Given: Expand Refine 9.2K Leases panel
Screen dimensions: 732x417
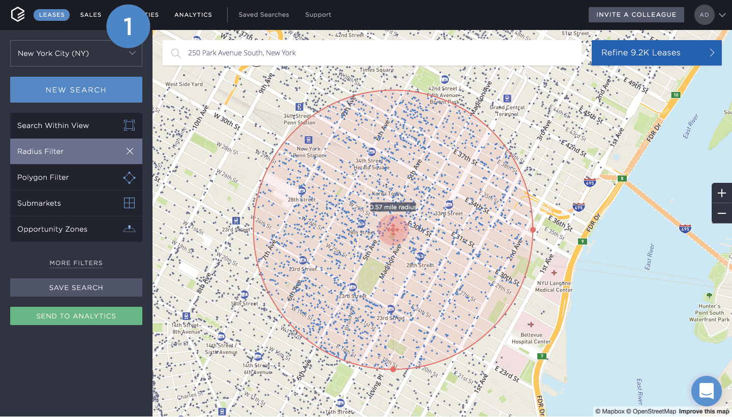Looking at the screenshot, I should point(656,53).
